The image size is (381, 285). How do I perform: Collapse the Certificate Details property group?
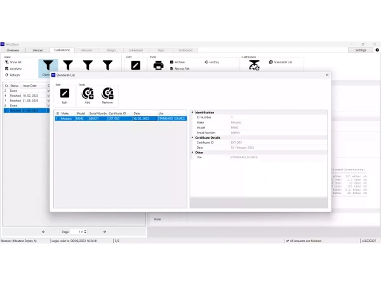point(192,137)
